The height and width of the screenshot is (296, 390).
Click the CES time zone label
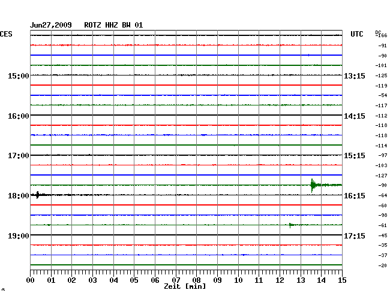(x=6, y=34)
